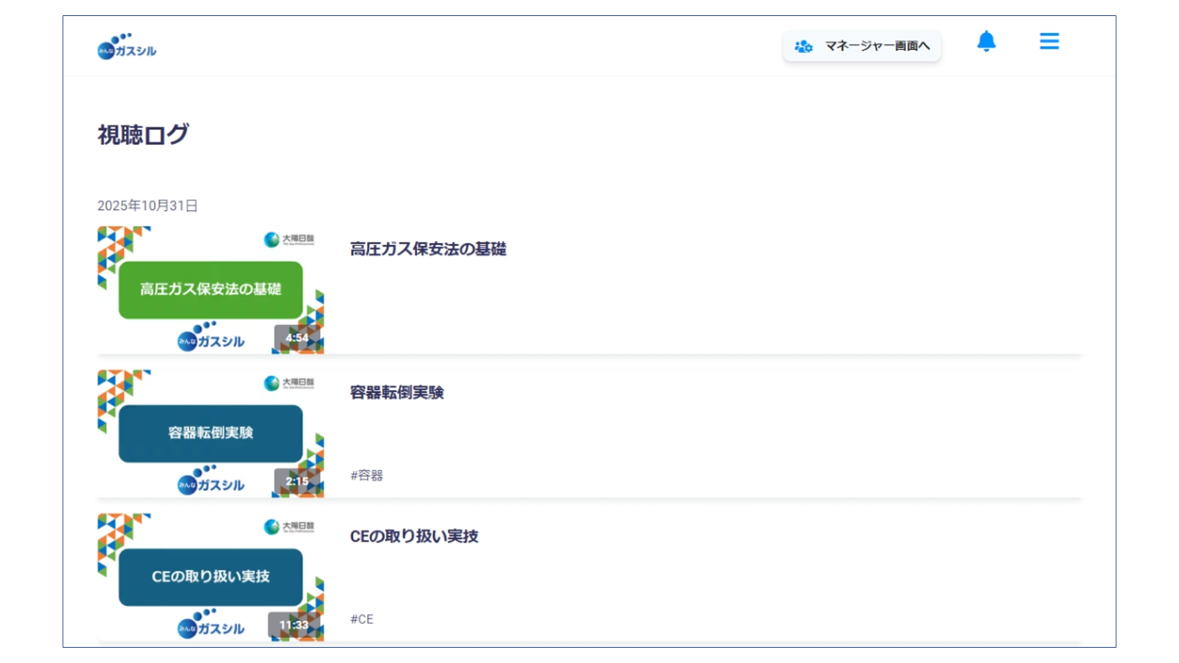Open the CEの取り扱い実技 video title link

(414, 536)
